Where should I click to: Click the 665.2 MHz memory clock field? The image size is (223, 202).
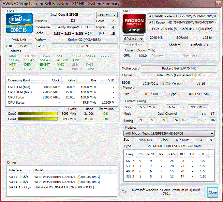[x=147, y=107]
